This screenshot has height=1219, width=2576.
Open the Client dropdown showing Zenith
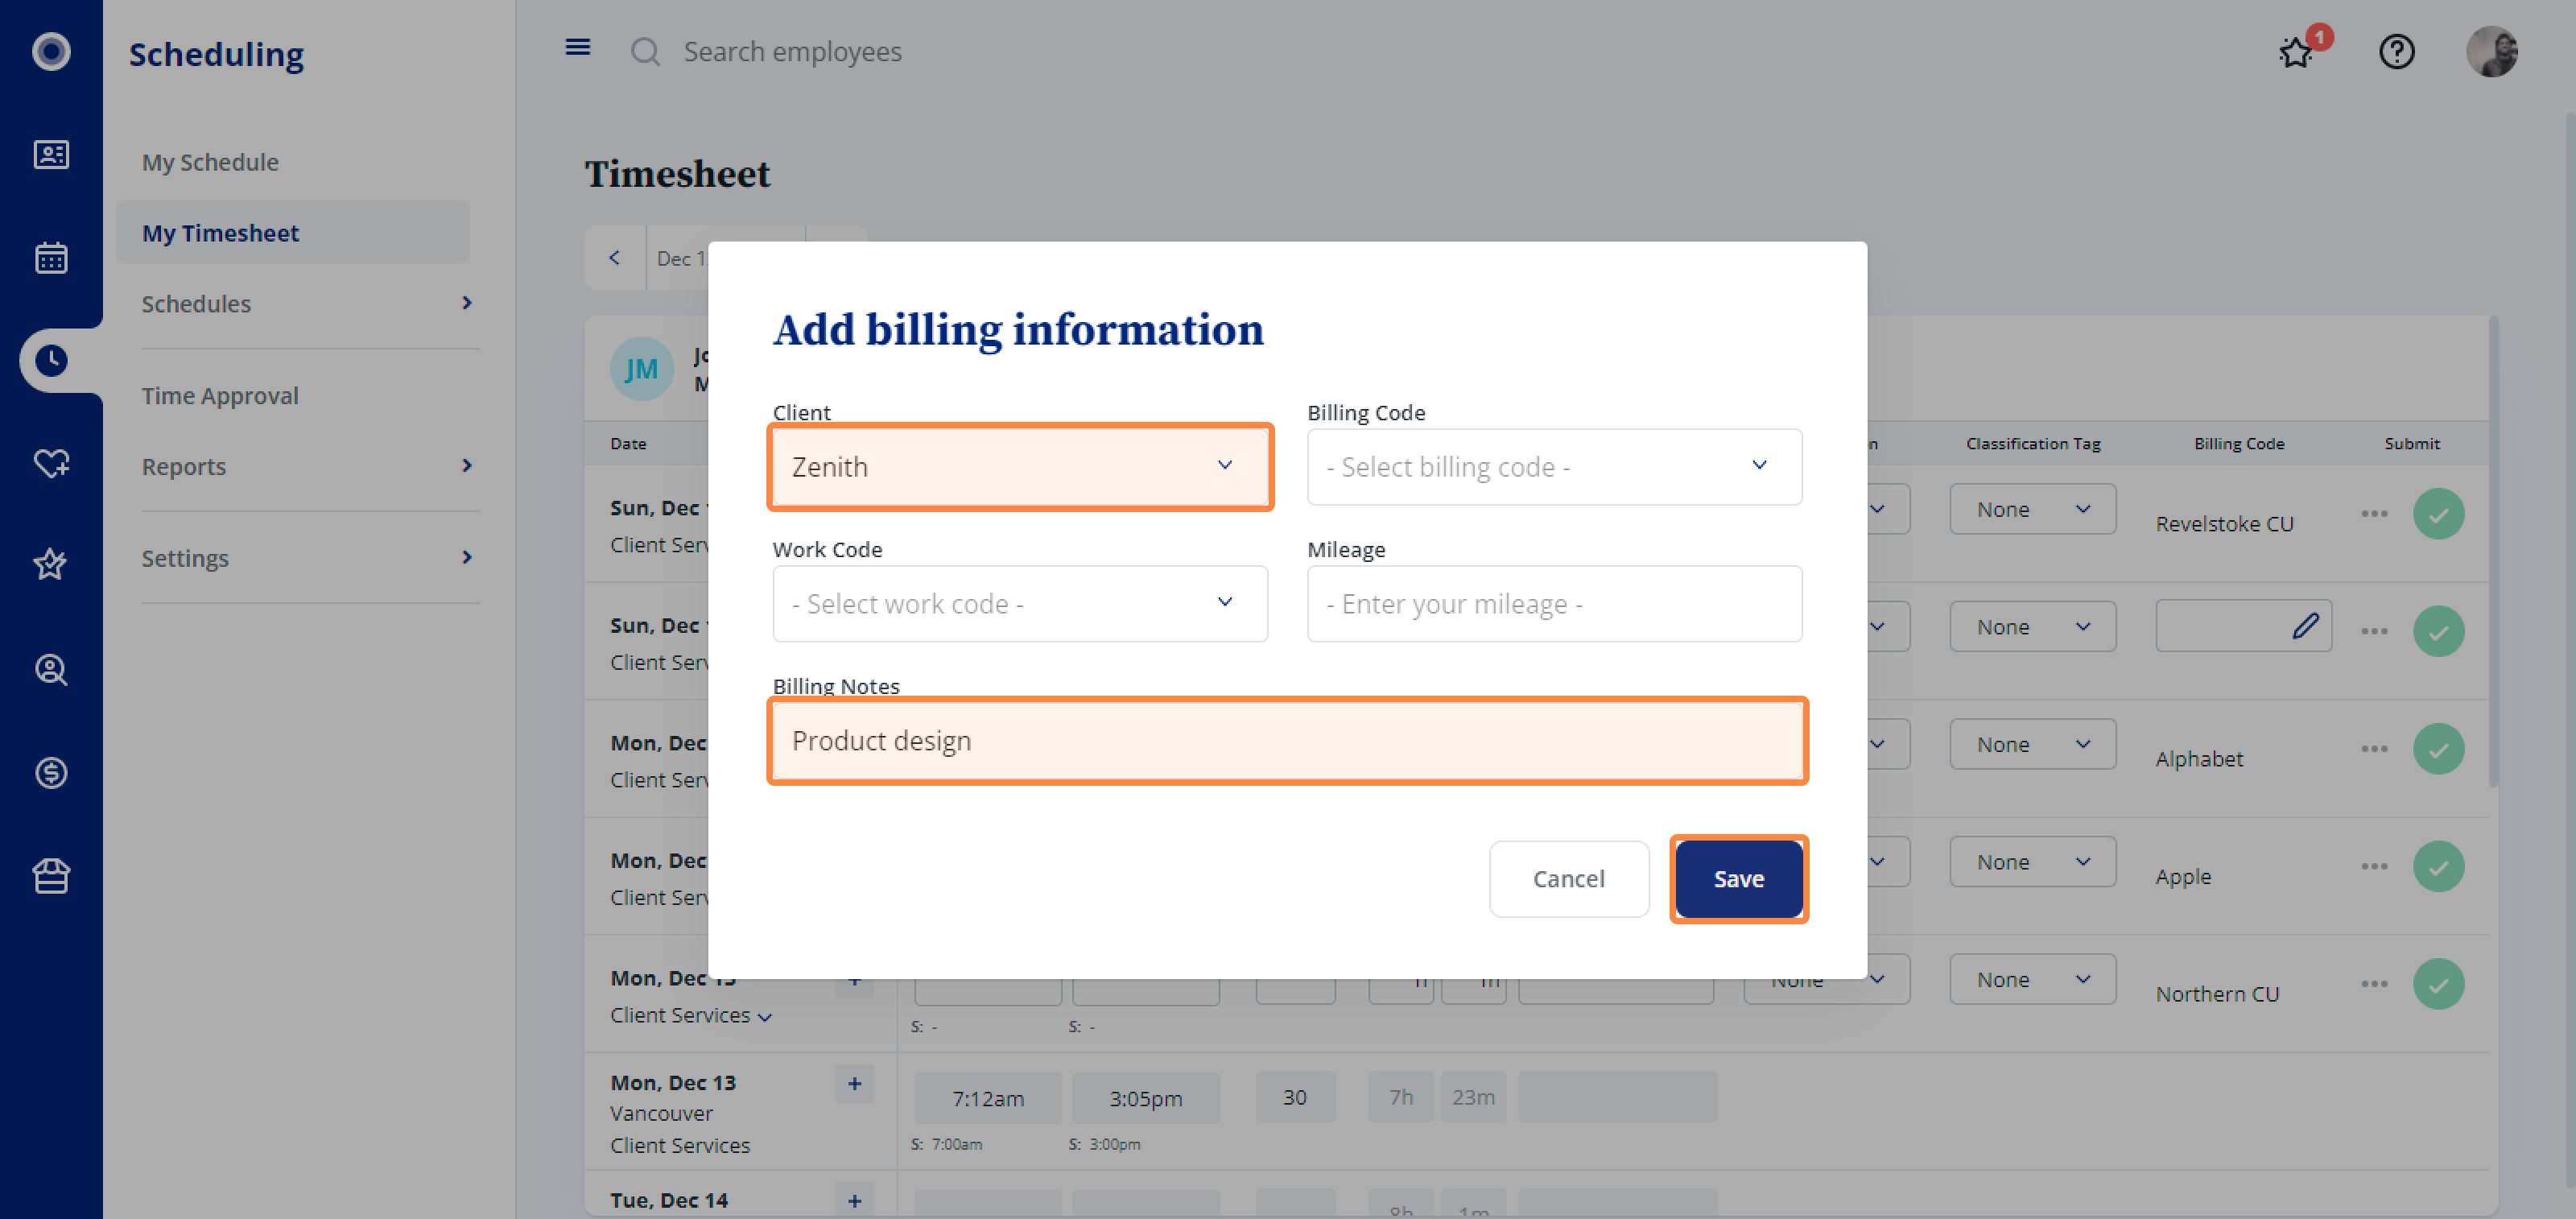coord(1020,467)
